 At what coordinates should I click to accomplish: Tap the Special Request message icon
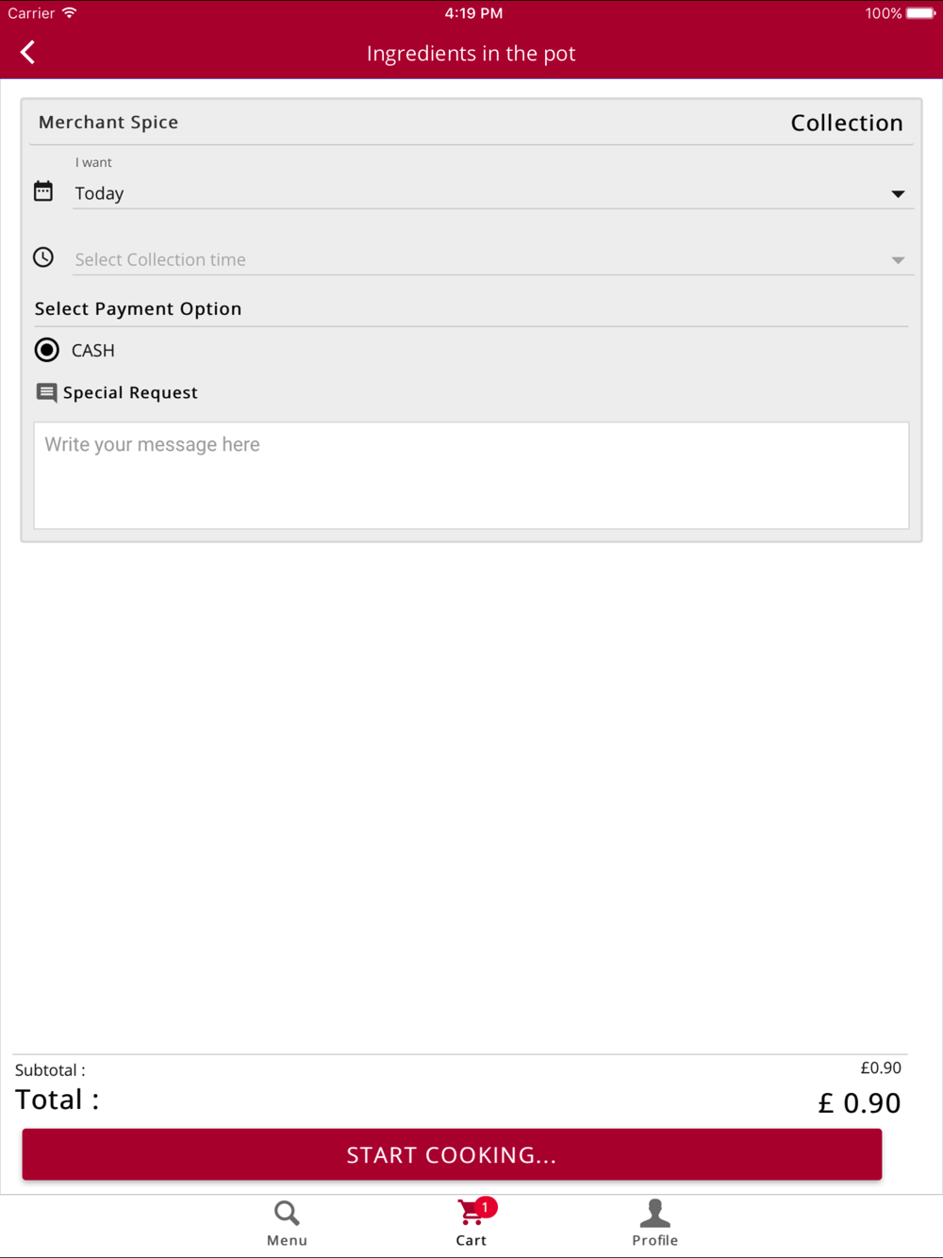pyautogui.click(x=46, y=392)
